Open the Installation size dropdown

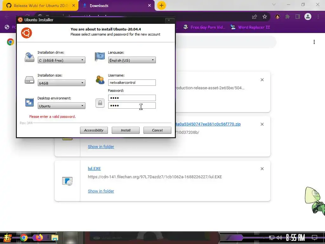pyautogui.click(x=61, y=83)
